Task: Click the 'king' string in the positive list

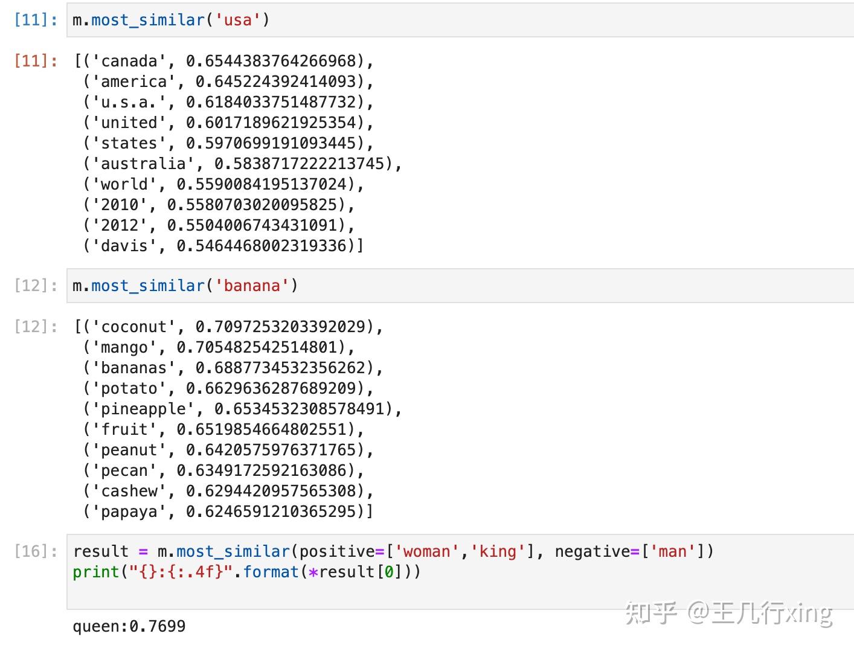Action: coord(498,551)
